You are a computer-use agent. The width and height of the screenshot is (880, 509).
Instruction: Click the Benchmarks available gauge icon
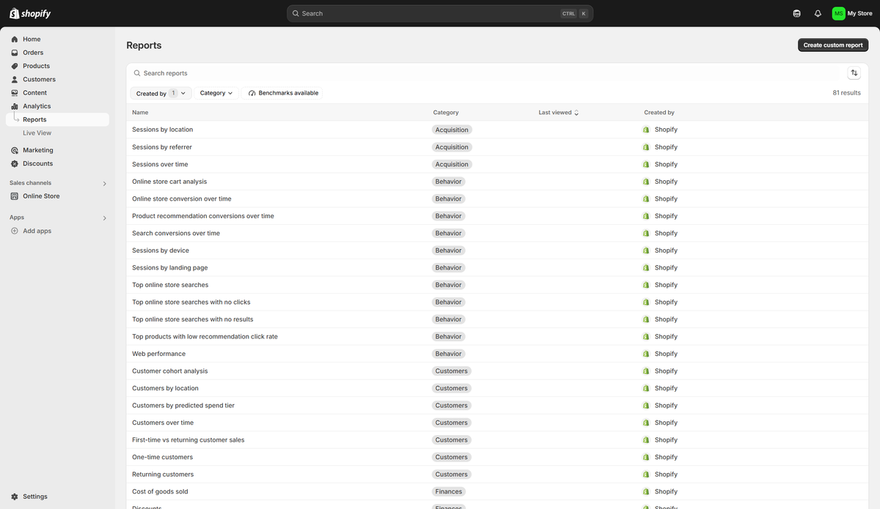[x=252, y=93]
